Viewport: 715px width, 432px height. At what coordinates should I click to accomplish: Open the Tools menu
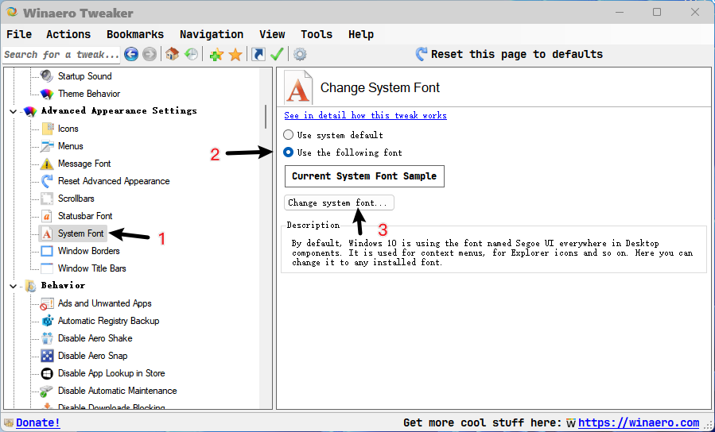[316, 34]
